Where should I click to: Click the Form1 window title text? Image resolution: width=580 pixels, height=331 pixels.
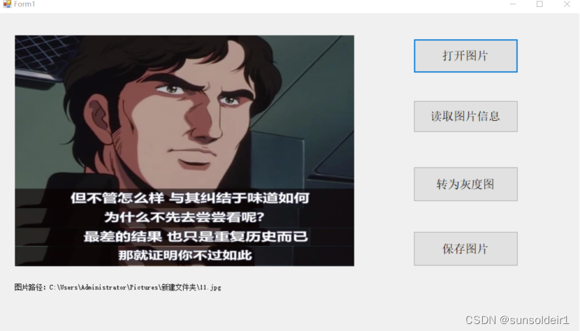tap(24, 4)
